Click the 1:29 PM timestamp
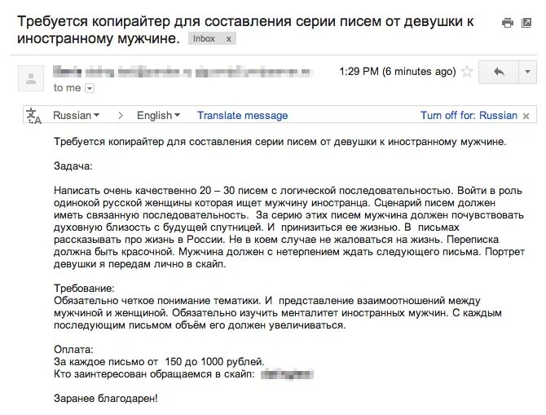Viewport: 546px width, 415px height. coord(398,72)
